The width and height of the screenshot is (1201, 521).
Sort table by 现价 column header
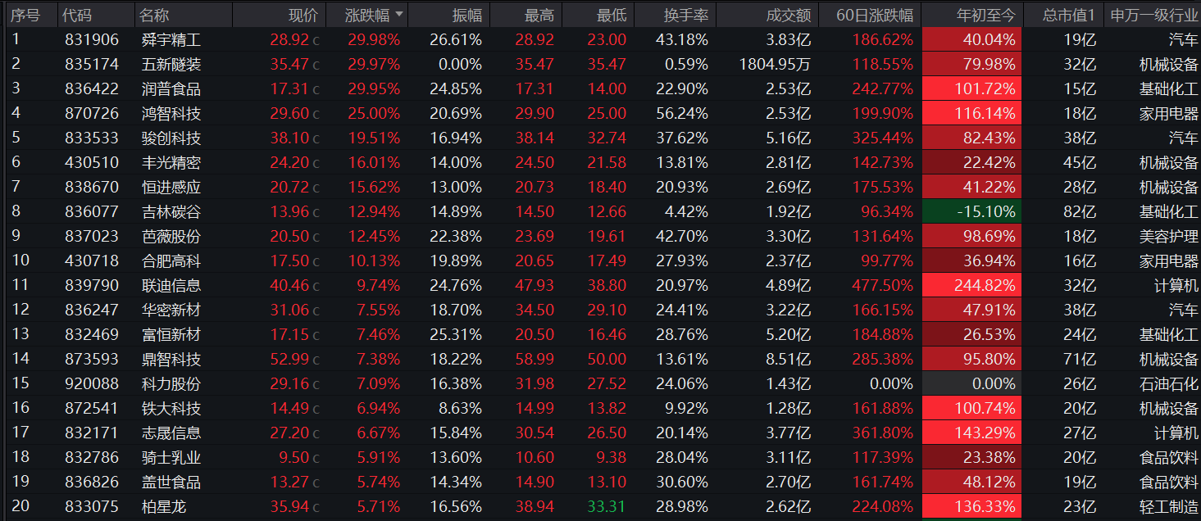(x=303, y=15)
